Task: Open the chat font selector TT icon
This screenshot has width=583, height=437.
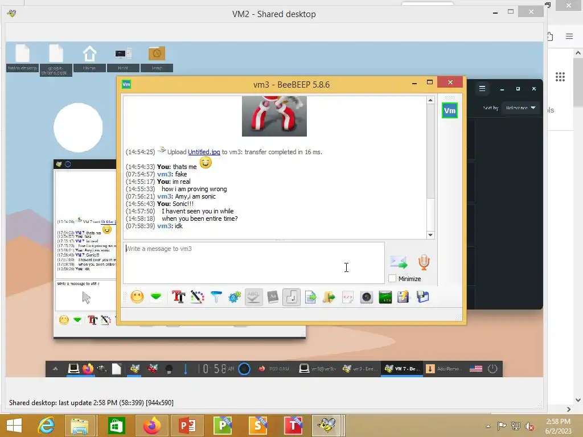Action: pos(178,297)
